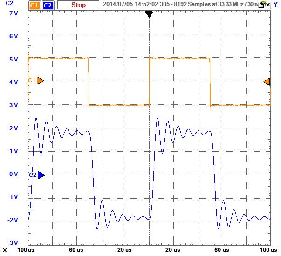Click the -3 V label on vertical axis
The width and height of the screenshot is (281, 256).
[x=13, y=243]
